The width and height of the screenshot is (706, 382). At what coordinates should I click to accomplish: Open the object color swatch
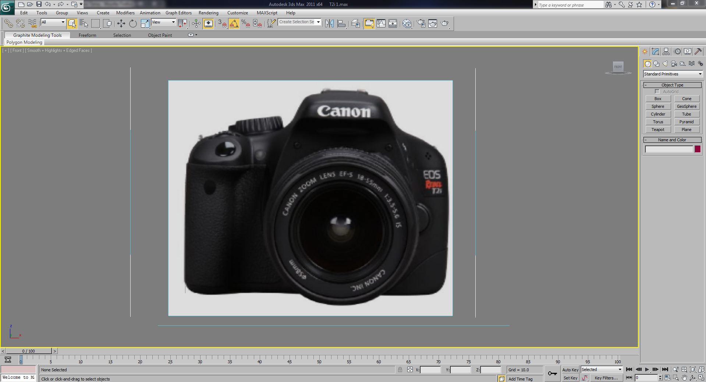click(x=698, y=149)
